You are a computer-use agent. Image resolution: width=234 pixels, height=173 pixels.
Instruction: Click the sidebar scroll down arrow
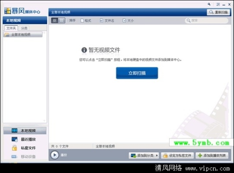44,121
